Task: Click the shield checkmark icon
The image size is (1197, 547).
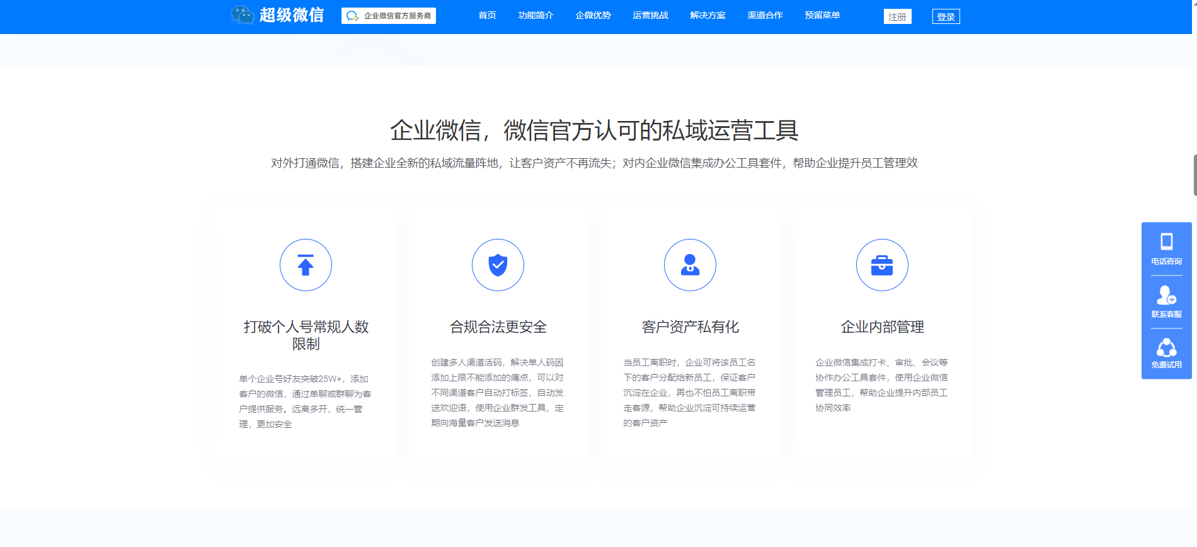Action: [498, 265]
